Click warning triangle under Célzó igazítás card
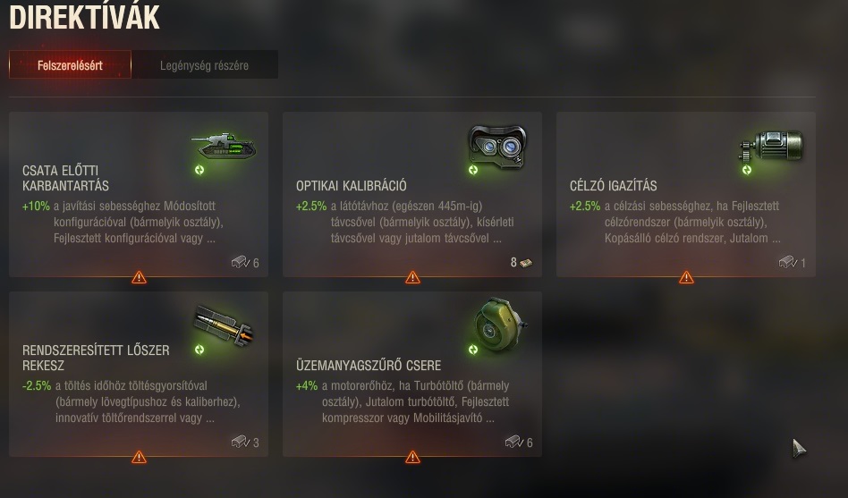The image size is (848, 498). point(686,277)
